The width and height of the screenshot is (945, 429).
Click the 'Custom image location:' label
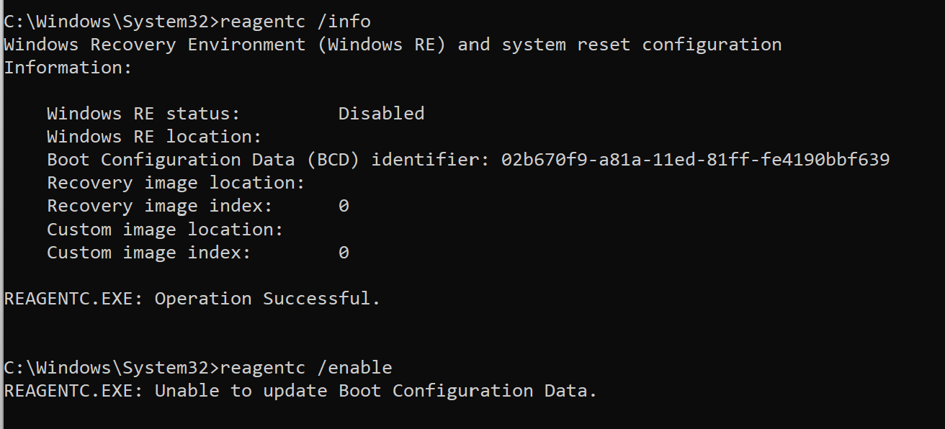pos(165,230)
